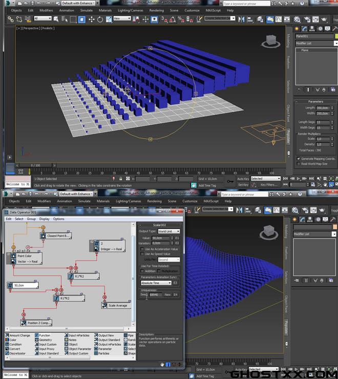The height and width of the screenshot is (379, 338).
Task: Open the Rendering menu in the upper window
Action: pos(156,10)
